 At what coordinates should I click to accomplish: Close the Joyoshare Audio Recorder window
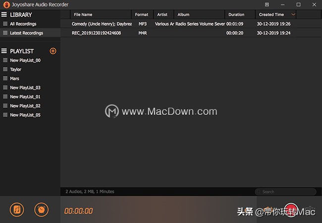pos(314,4)
